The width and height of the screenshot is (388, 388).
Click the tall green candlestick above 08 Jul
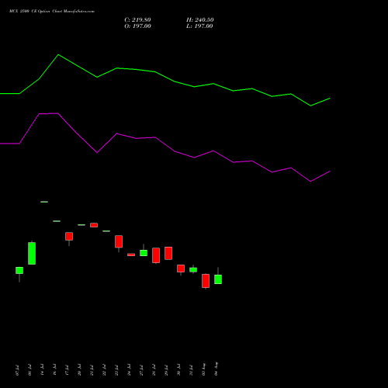click(32, 253)
